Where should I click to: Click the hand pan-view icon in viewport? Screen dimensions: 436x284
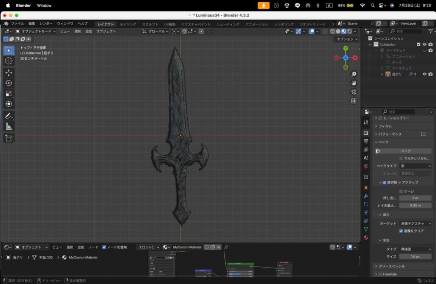353,83
